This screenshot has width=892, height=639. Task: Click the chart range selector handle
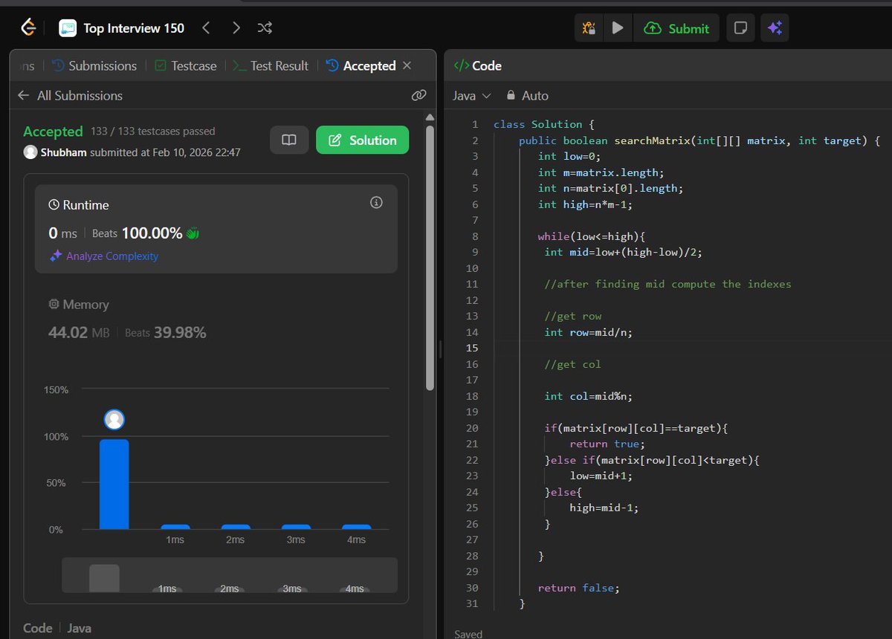[104, 578]
